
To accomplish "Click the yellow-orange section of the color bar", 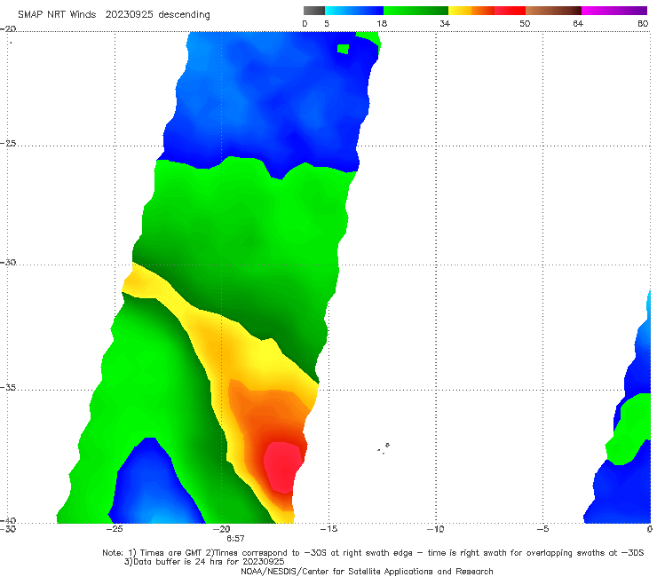I will 471,11.
